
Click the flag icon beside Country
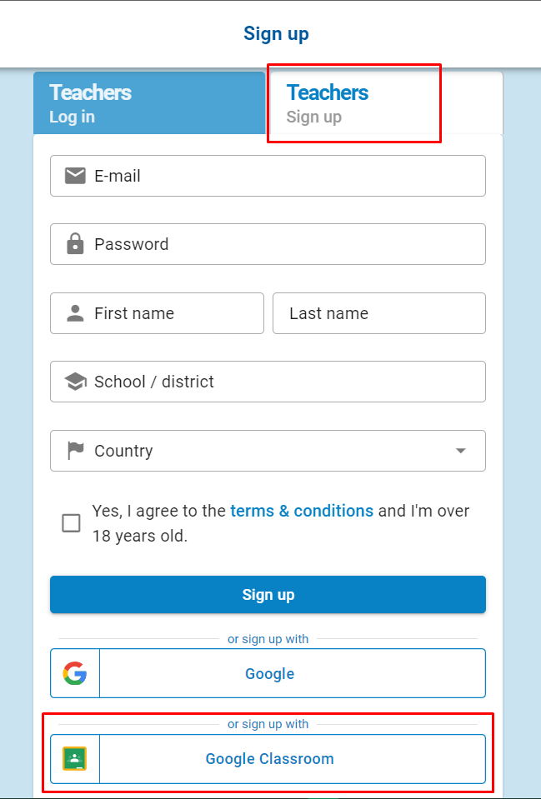[x=76, y=451]
